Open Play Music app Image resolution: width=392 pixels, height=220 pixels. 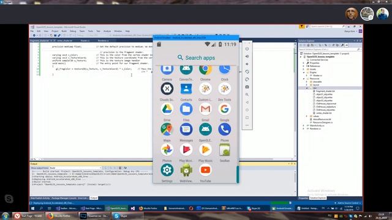[205, 150]
